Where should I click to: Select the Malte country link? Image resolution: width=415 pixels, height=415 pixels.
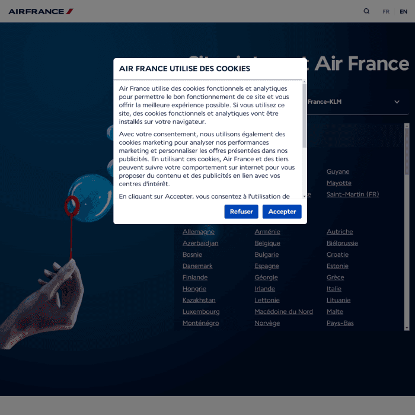pos(334,311)
